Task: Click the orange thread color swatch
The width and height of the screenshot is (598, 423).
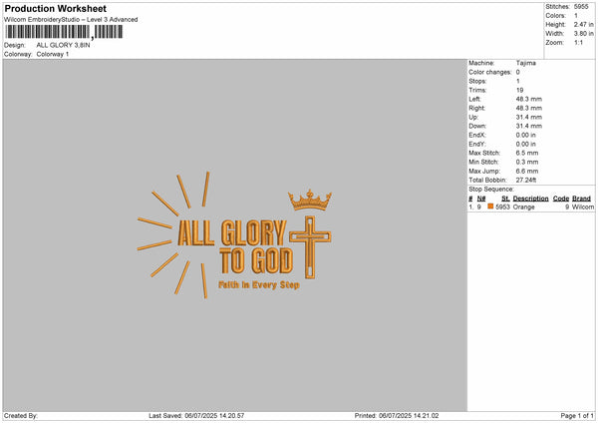Action: tap(490, 207)
